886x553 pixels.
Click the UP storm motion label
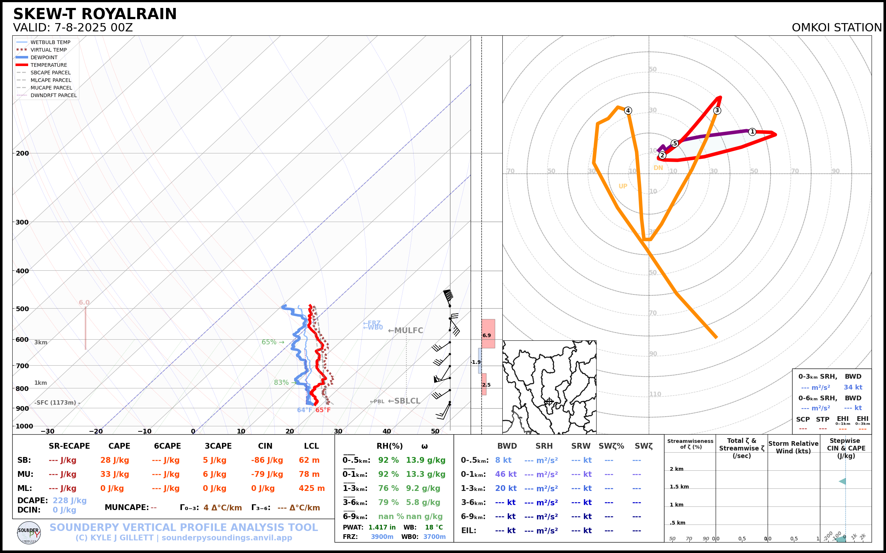pos(623,187)
